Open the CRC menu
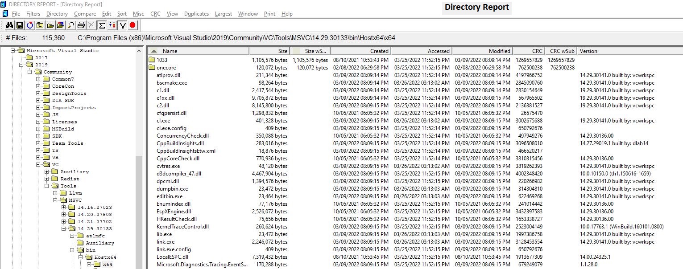This screenshot has height=269, width=683. [155, 14]
